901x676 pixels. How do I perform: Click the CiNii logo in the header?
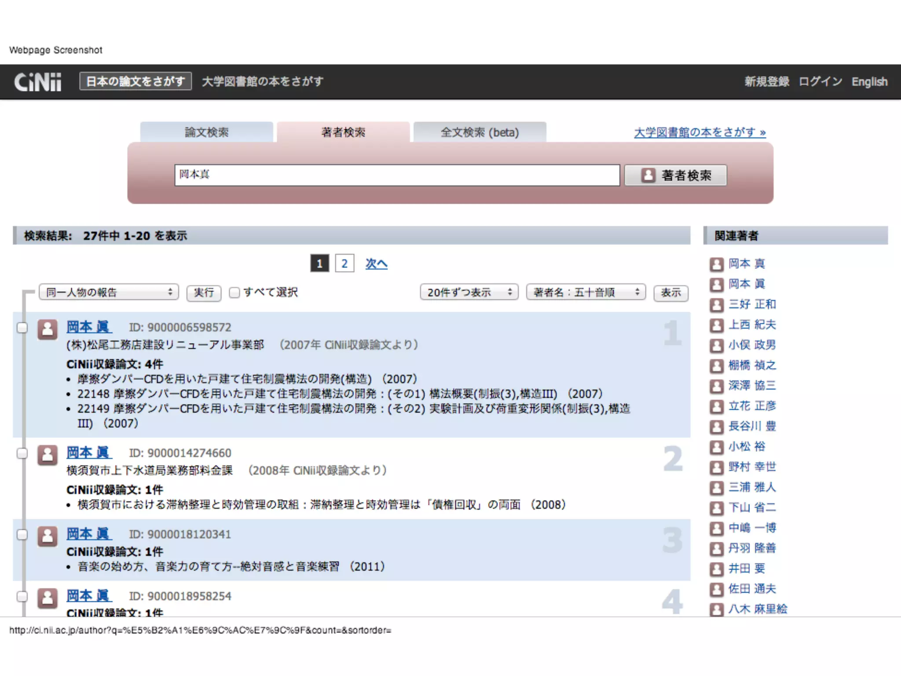click(x=38, y=82)
